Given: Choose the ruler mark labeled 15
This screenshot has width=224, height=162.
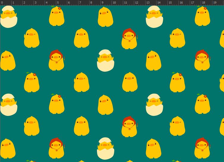Looking at the screenshot, I should (x=170, y=3).
